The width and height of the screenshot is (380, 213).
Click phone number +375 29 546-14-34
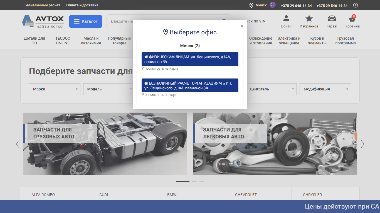pyautogui.click(x=332, y=6)
